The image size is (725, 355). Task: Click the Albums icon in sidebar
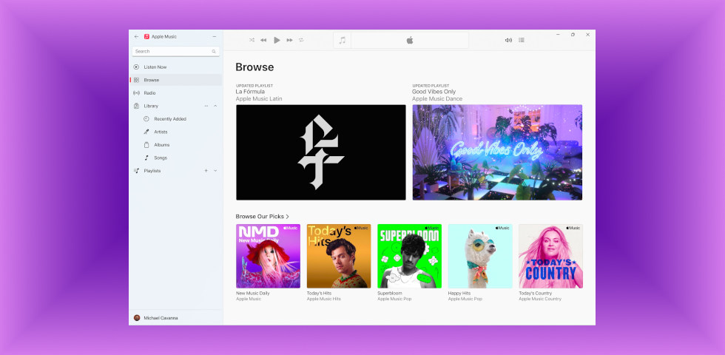click(146, 145)
